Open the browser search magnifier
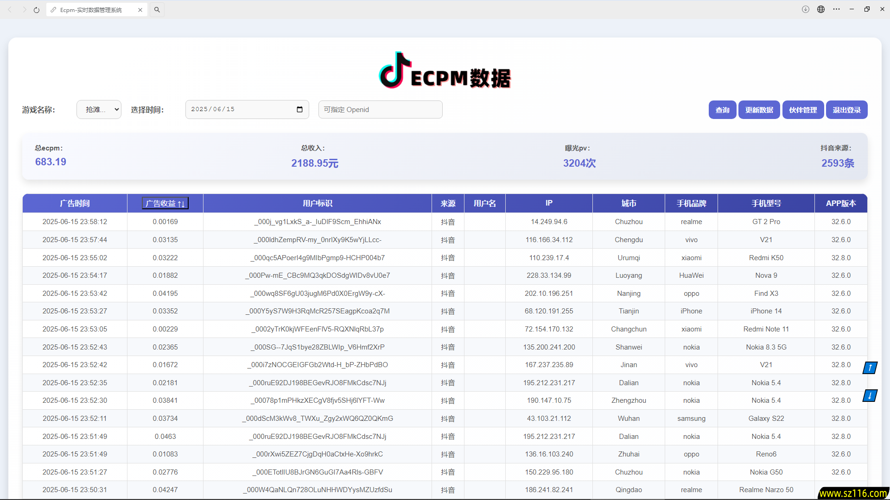 157,10
